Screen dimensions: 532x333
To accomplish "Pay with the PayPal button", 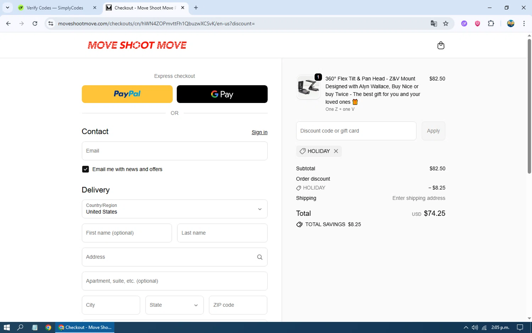I will point(127,94).
